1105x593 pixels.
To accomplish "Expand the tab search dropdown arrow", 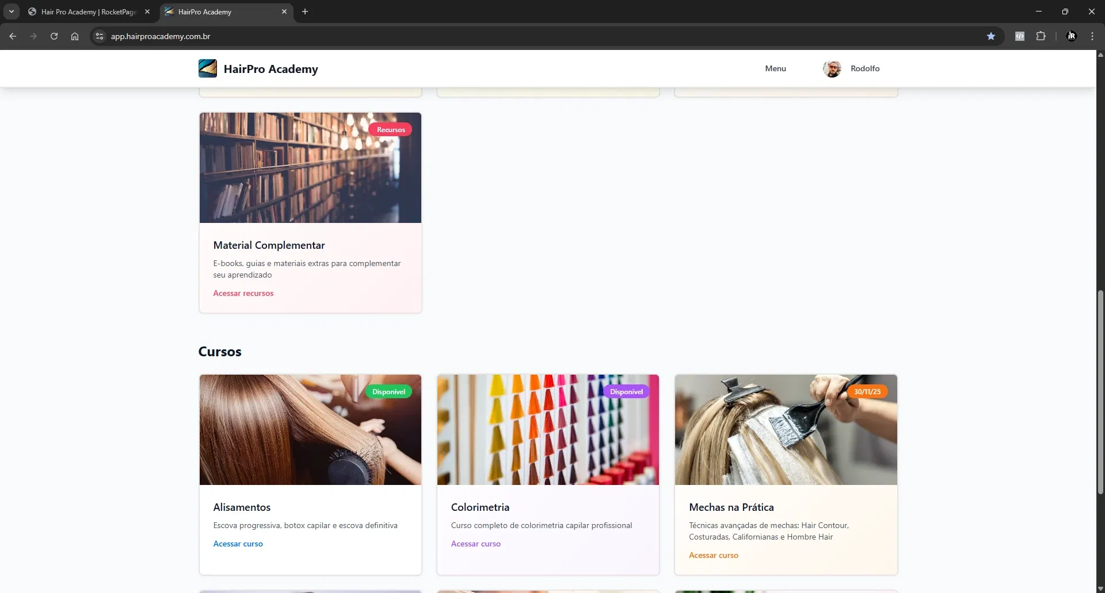I will coord(12,11).
